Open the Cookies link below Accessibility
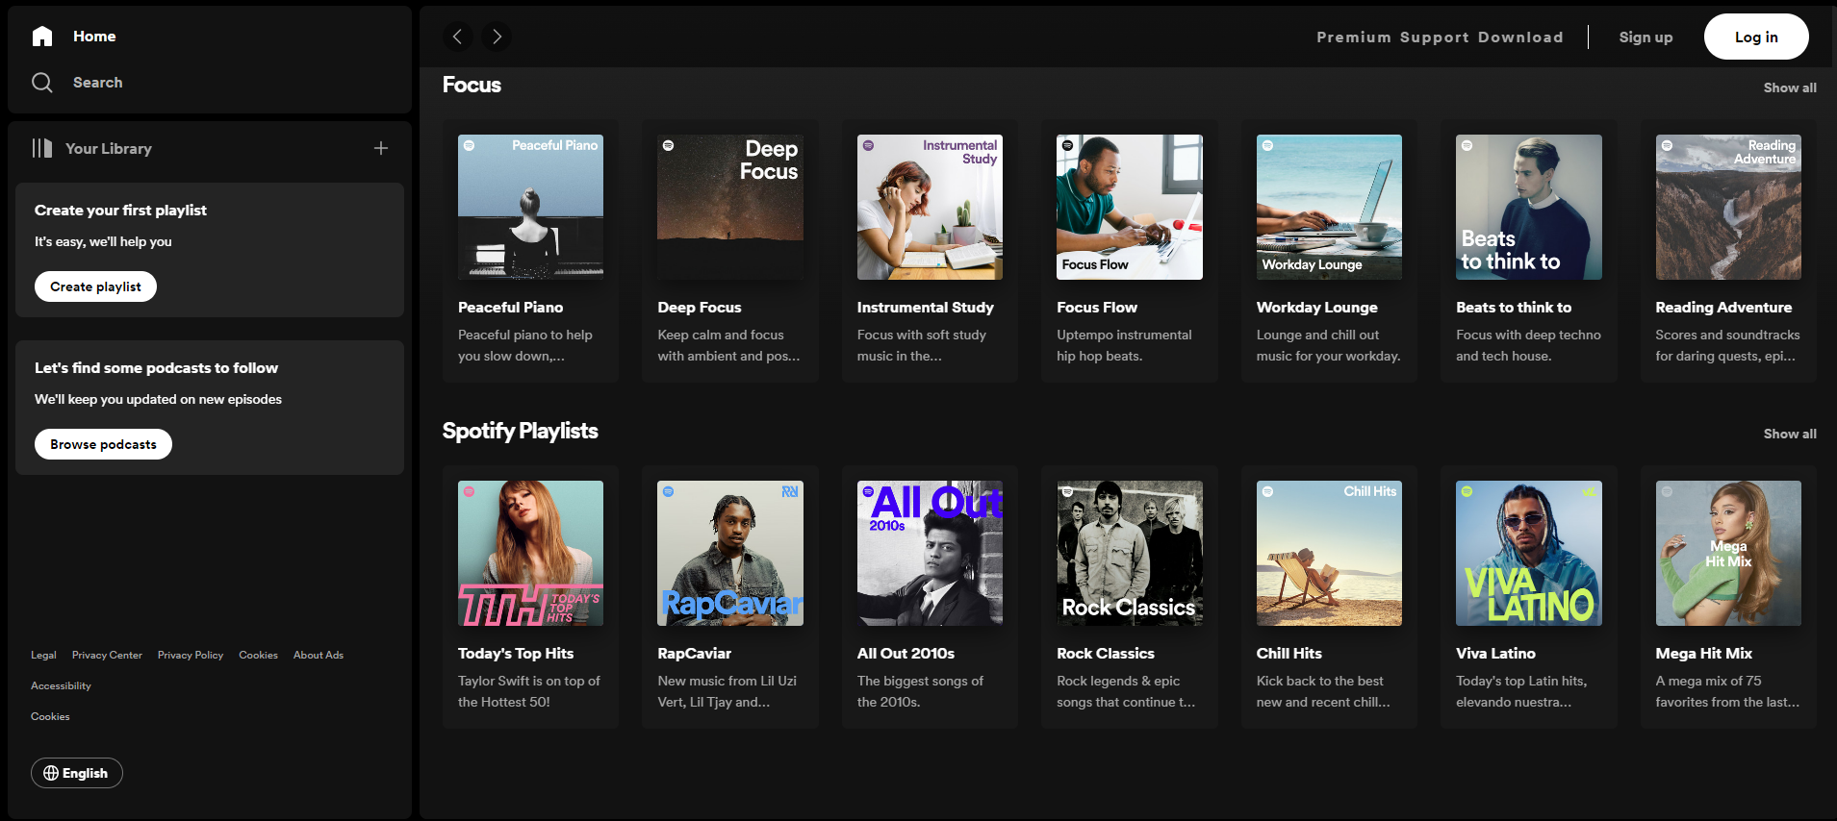Viewport: 1837px width, 821px height. tap(50, 716)
